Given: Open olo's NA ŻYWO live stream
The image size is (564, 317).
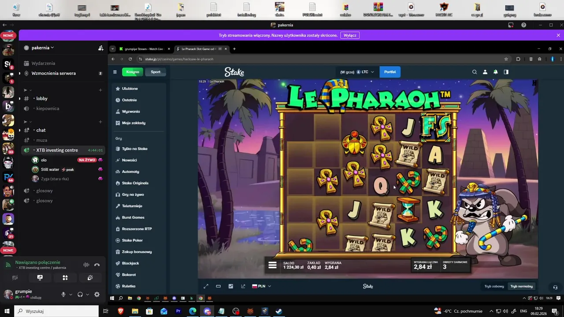Looking at the screenshot, I should click(87, 160).
